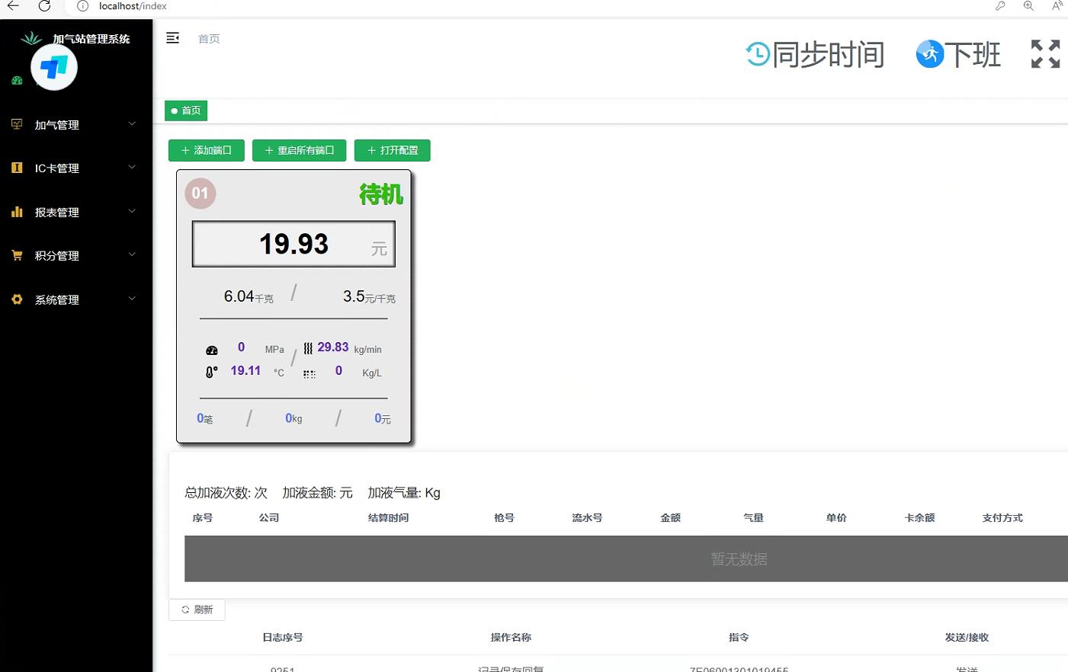Click the 积分管理 shopping cart icon

pyautogui.click(x=17, y=255)
